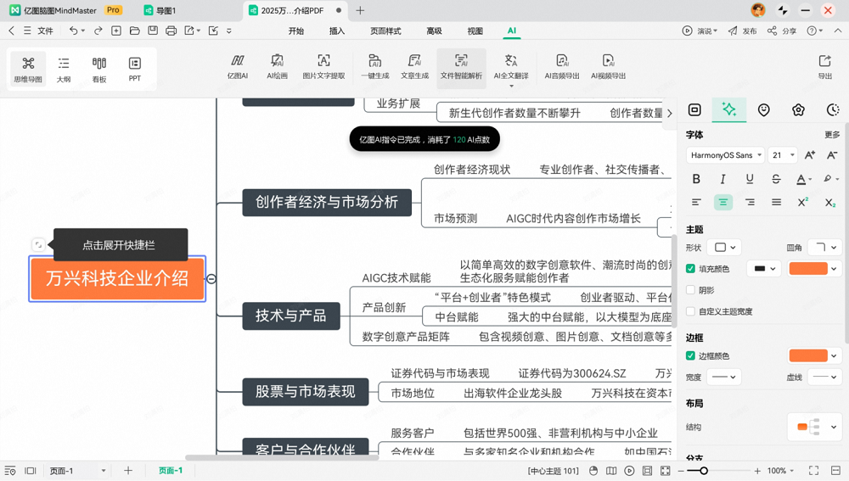This screenshot has width=849, height=481.
Task: Click the 更多 font options link
Action: tap(832, 135)
